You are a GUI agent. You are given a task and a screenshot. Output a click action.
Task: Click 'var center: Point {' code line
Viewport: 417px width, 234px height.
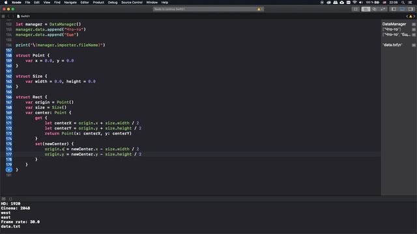point(48,112)
